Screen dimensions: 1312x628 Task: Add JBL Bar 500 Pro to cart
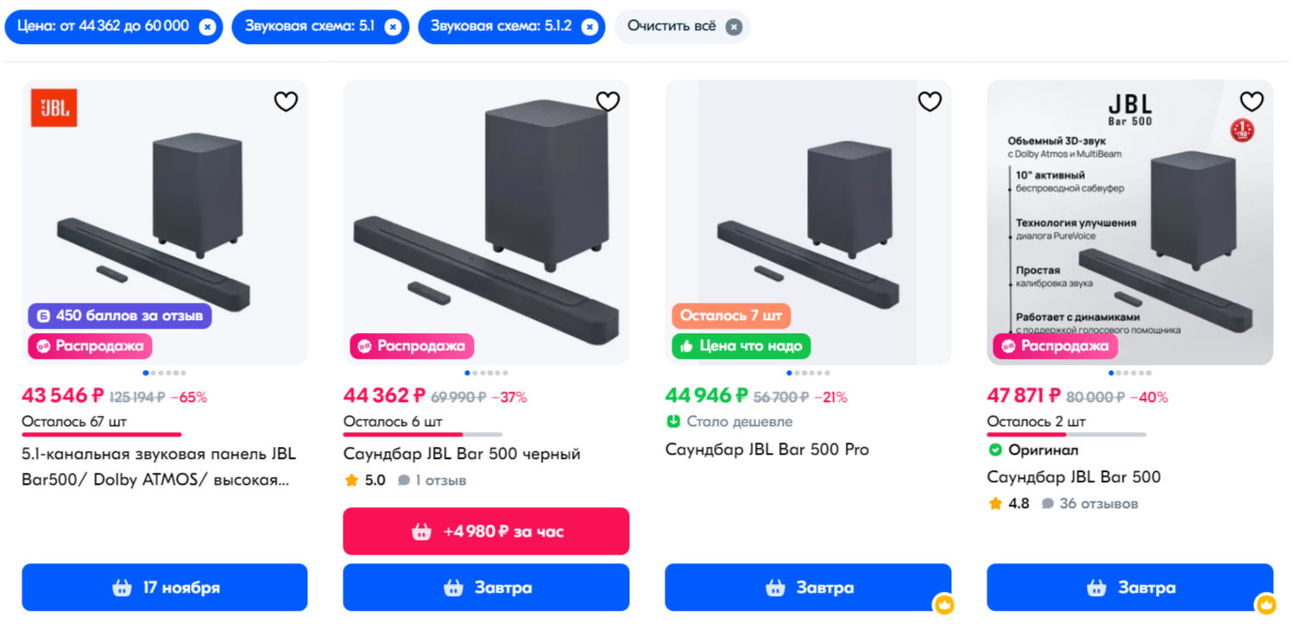click(x=808, y=587)
